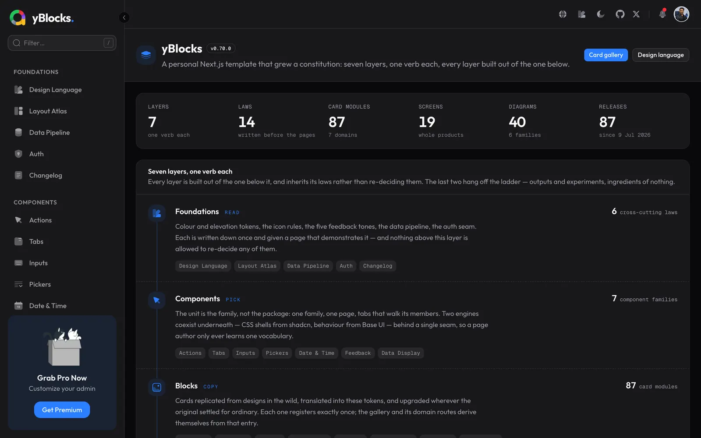Click the SCREENS stat value 19
Viewport: 701px width, 438px height.
click(x=427, y=122)
